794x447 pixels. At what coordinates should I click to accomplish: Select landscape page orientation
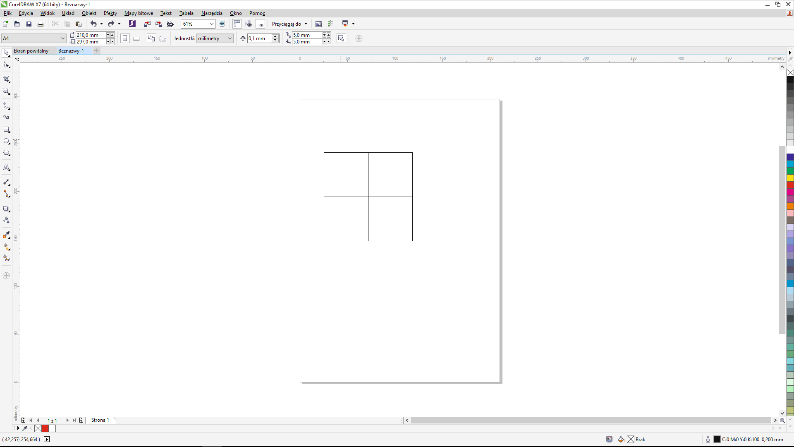coord(136,38)
